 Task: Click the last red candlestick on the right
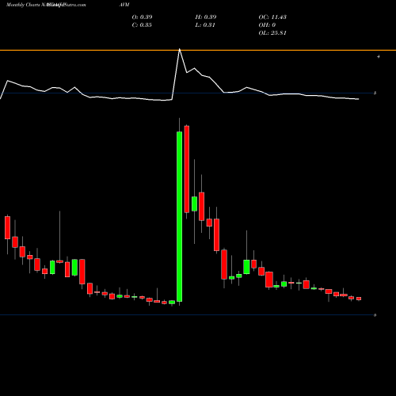(359, 299)
